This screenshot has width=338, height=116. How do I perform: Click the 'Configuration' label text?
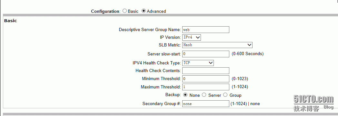[x=105, y=11]
